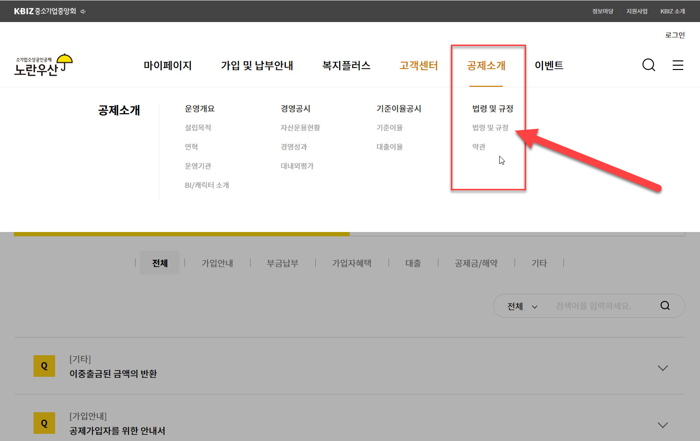The width and height of the screenshot is (700, 441).
Task: Go to 대내외평가 submenu item
Action: tap(297, 166)
